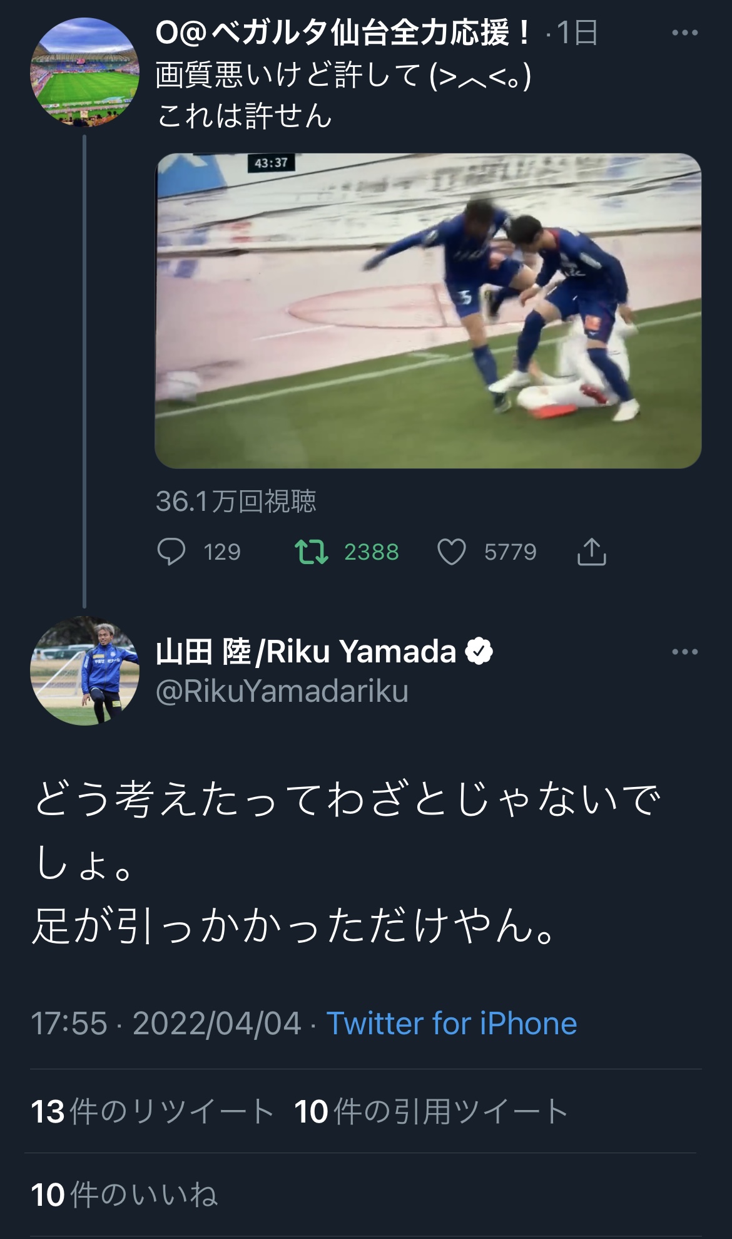Open the stadium profile picture
Image resolution: width=732 pixels, height=1239 pixels.
(85, 73)
